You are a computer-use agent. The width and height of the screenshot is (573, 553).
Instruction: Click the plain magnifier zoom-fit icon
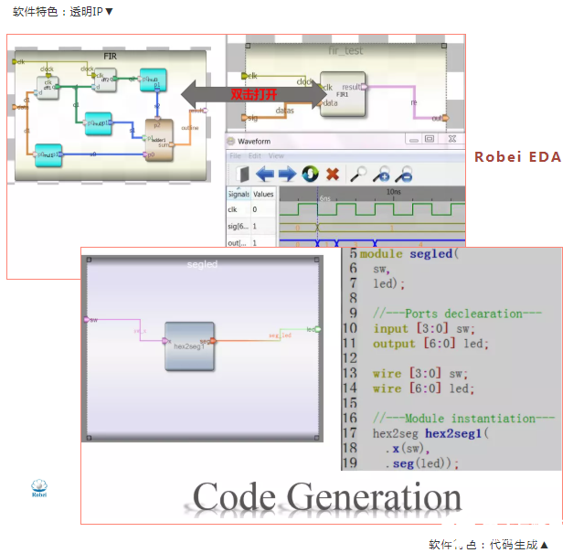pyautogui.click(x=358, y=174)
